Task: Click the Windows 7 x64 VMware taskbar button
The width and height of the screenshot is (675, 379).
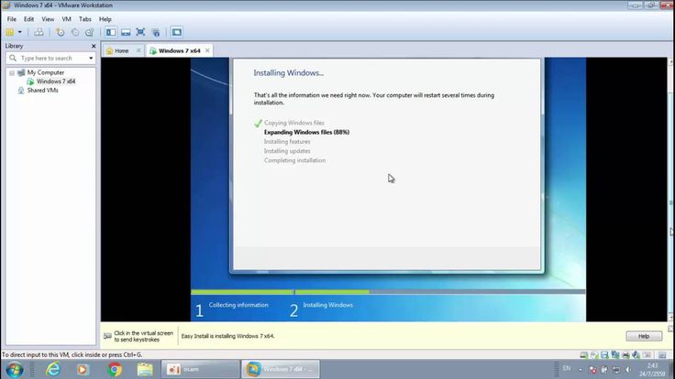Action: click(x=281, y=369)
